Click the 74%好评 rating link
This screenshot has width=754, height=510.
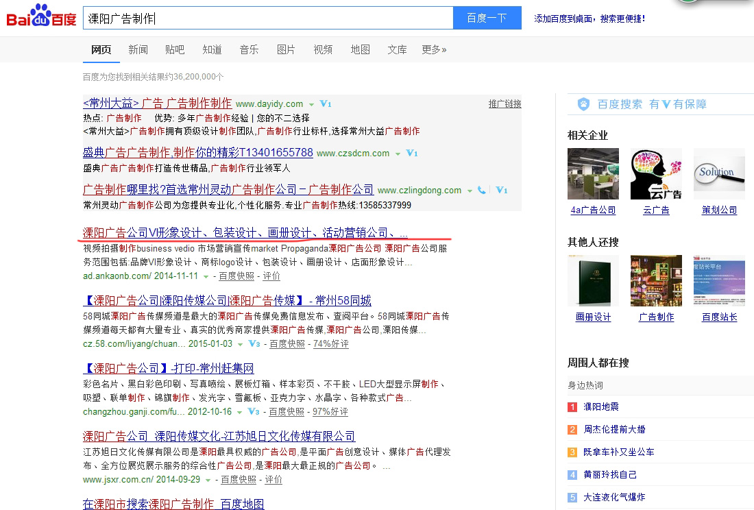[x=331, y=343]
